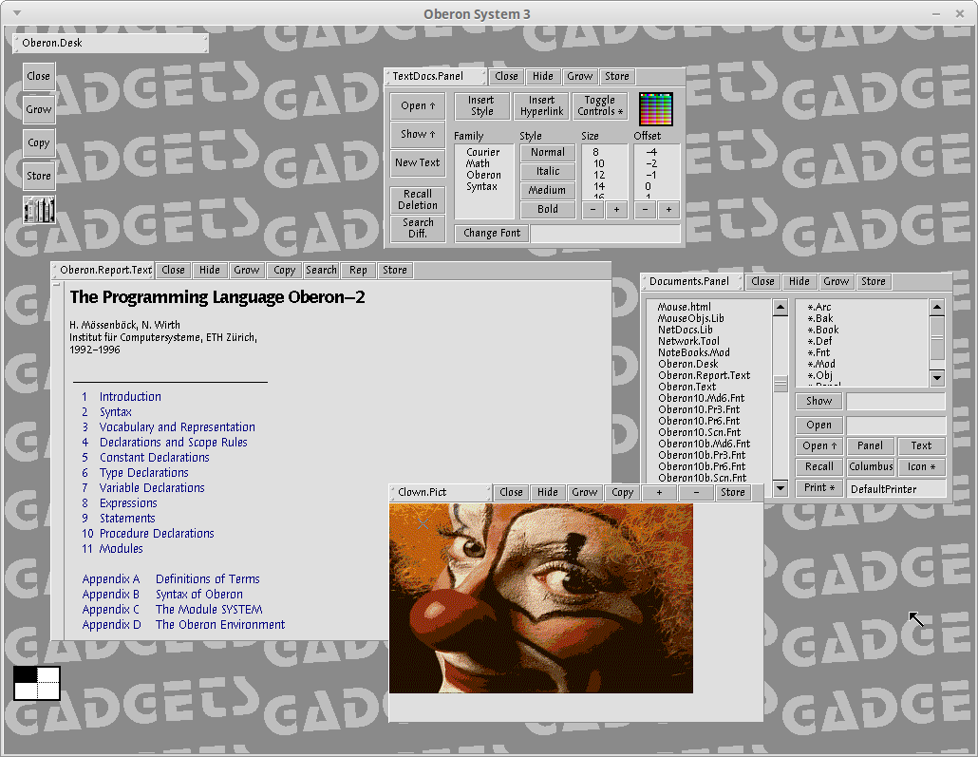
Task: Click the Change Font text field
Action: point(605,234)
